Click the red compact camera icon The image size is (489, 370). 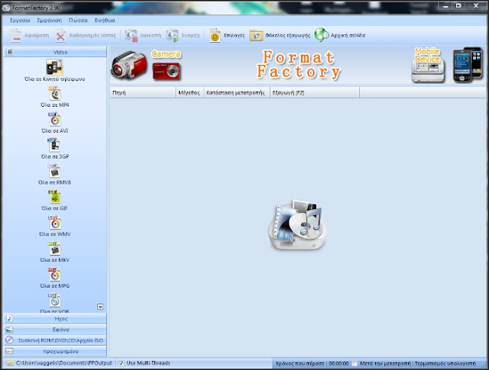[x=167, y=71]
